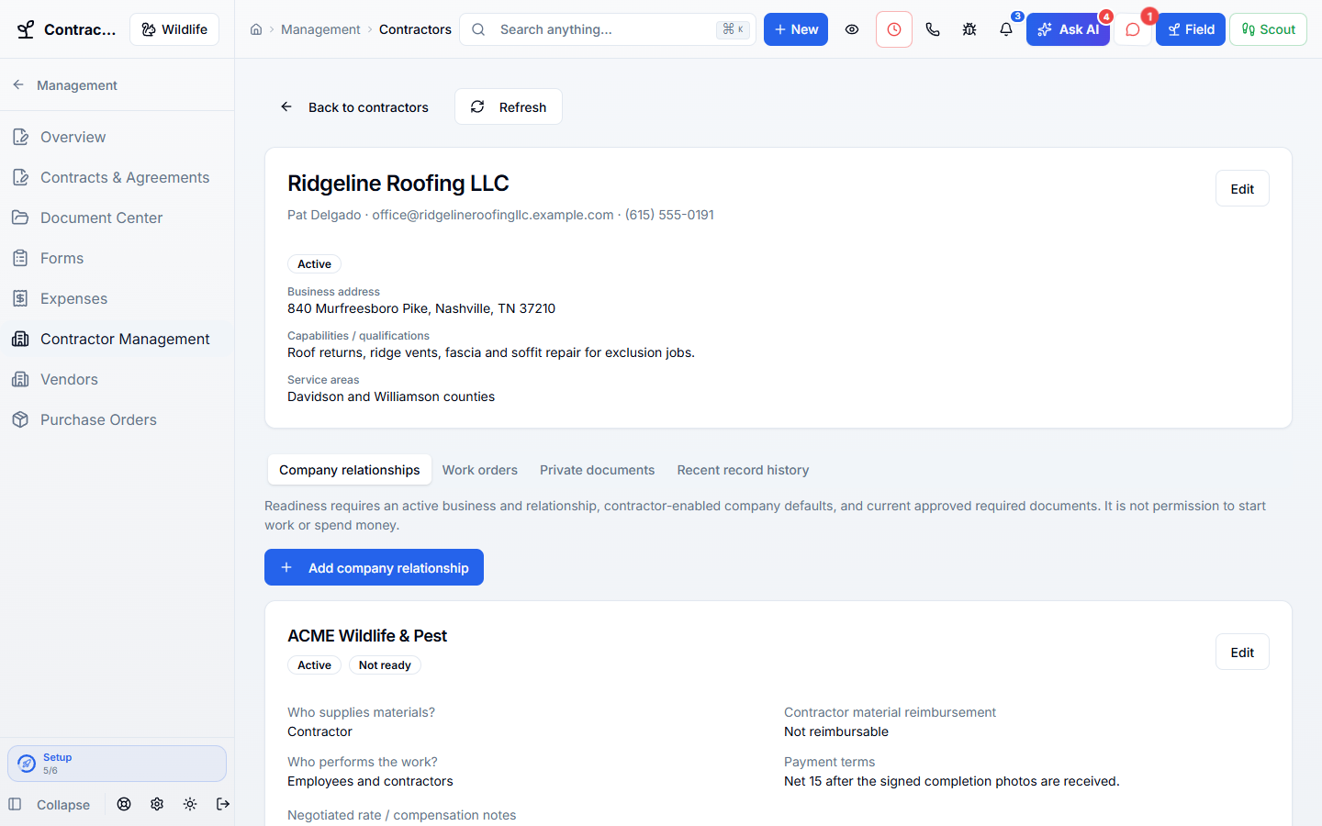
Task: Open Contracts & Agreements in sidebar
Action: [117, 177]
